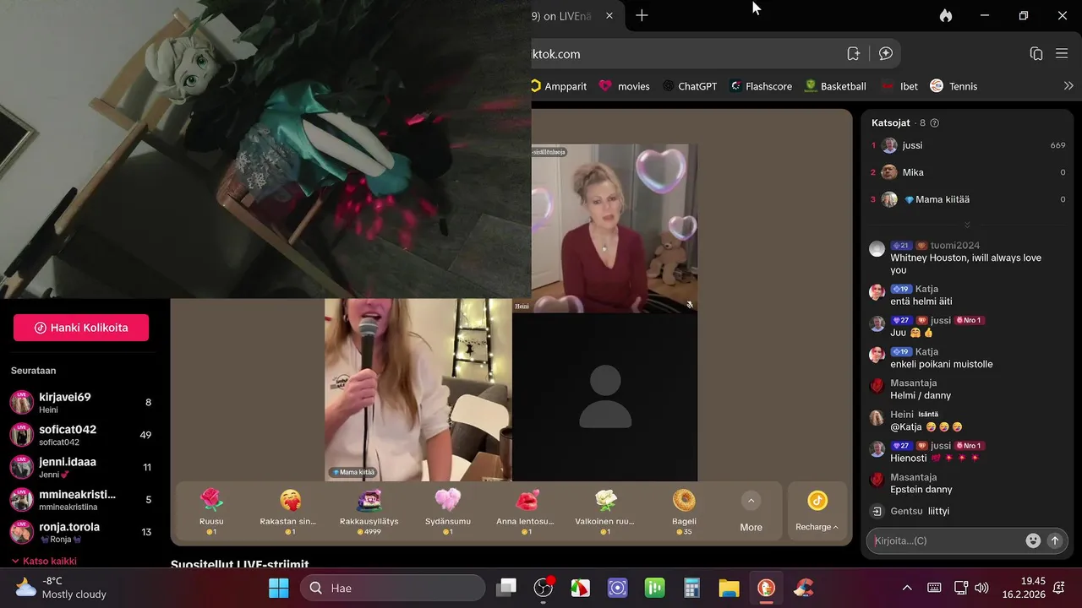The image size is (1082, 608).
Task: Open OBS Studio from taskbar
Action: pos(543,588)
